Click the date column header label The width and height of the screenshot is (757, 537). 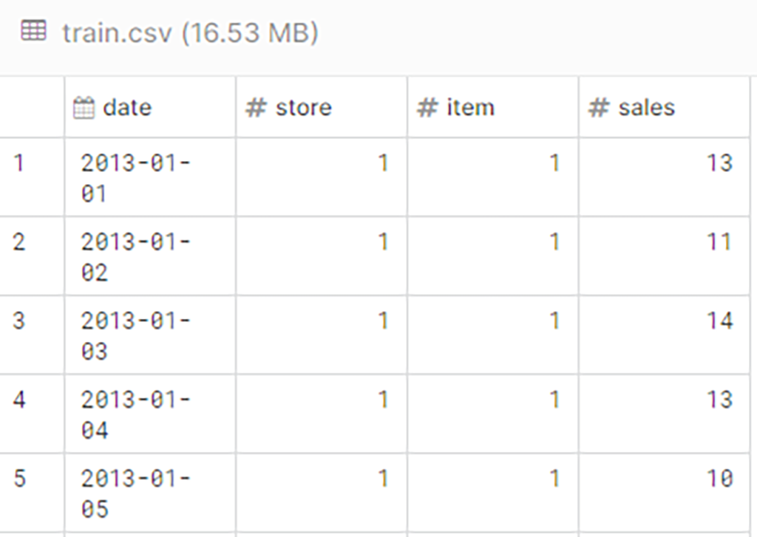(127, 108)
